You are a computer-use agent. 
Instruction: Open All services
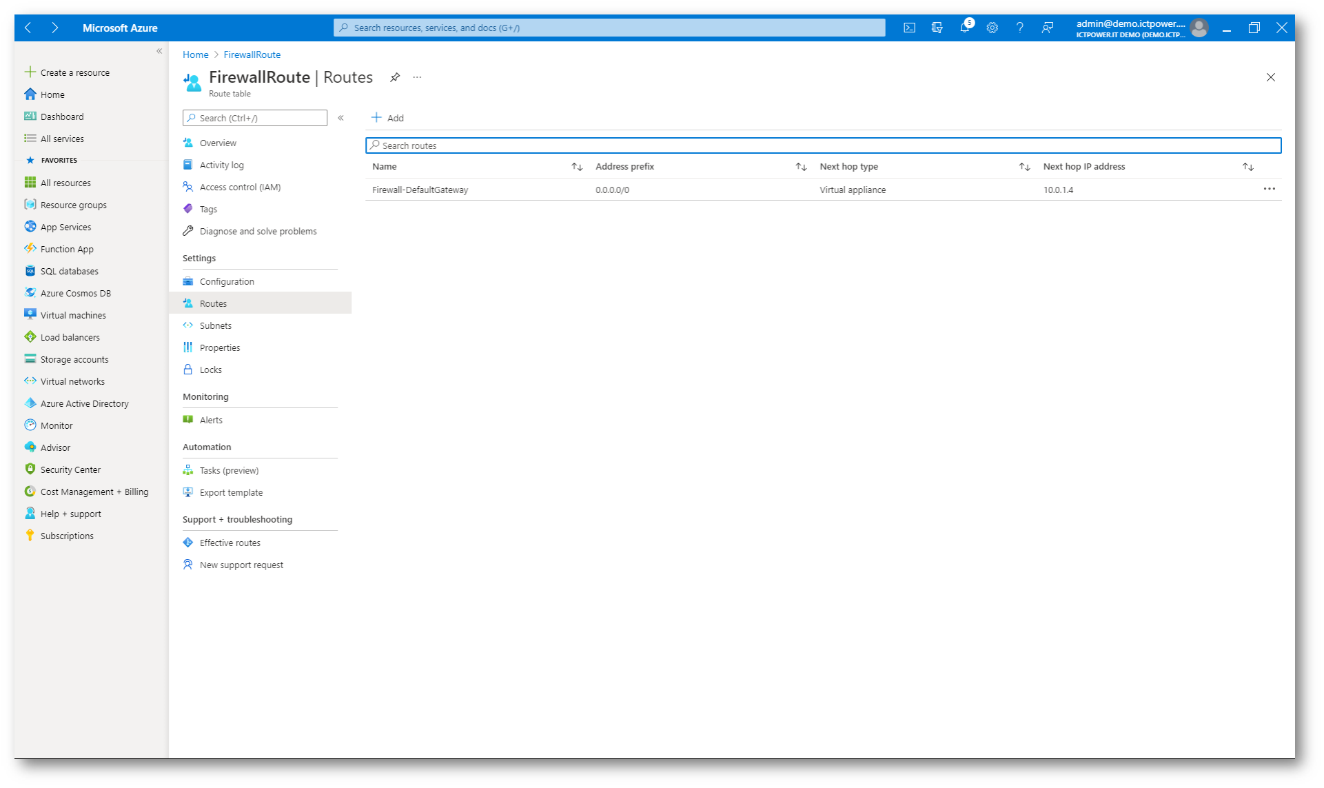pos(62,139)
